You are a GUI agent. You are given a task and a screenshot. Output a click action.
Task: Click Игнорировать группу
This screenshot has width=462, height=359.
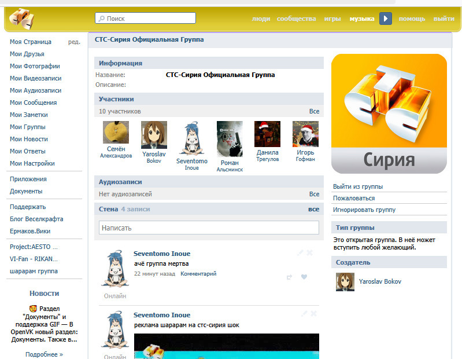364,210
